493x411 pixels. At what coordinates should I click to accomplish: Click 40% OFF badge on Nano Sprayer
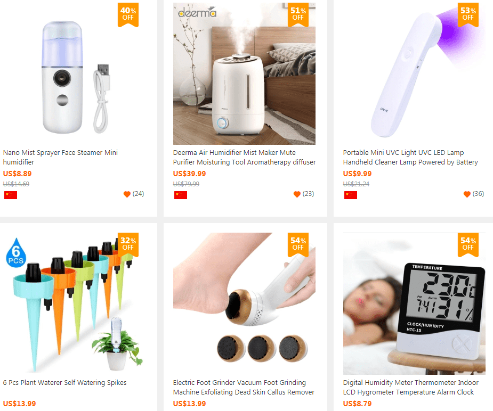128,14
